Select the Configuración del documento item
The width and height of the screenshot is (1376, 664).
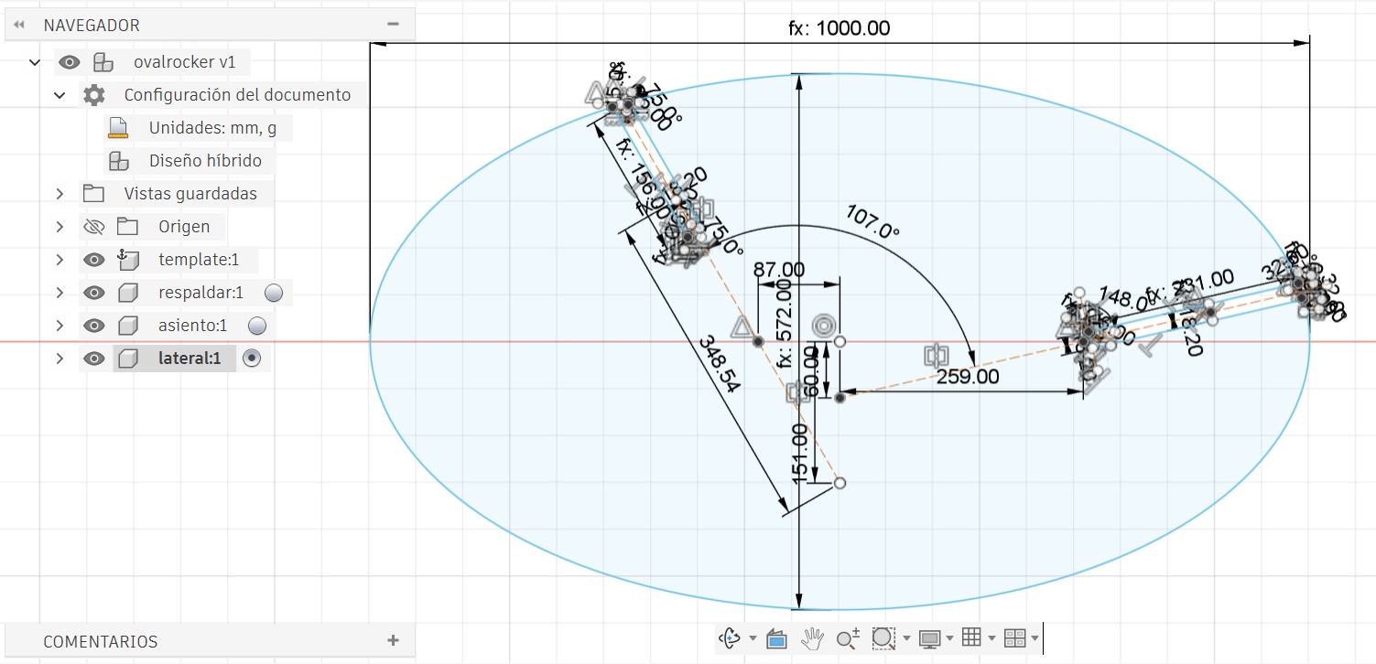click(237, 95)
